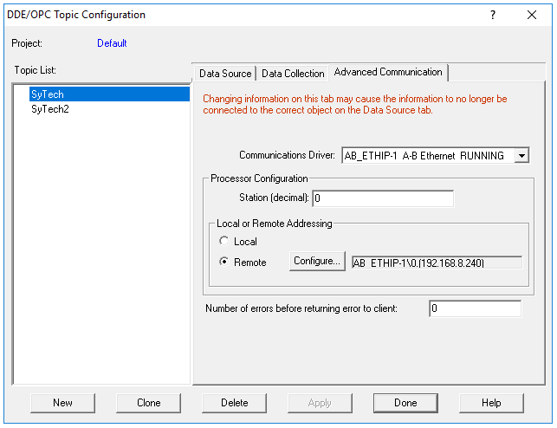This screenshot has width=557, height=428.
Task: Click the AB_ETHIP-1 driver combo box
Action: [x=435, y=156]
